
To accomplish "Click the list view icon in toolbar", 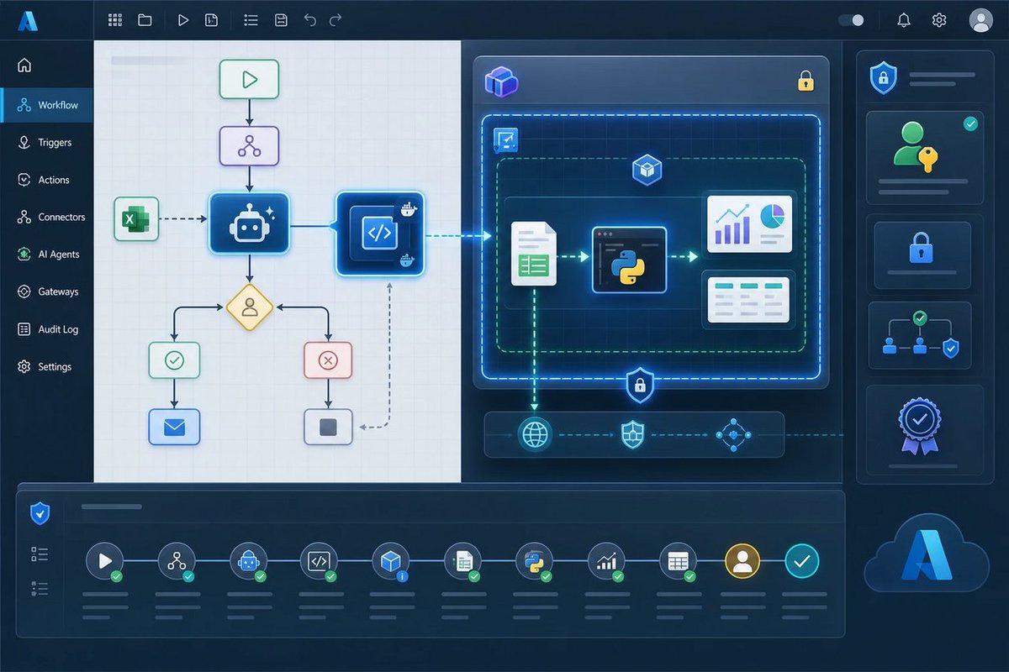I will click(251, 20).
